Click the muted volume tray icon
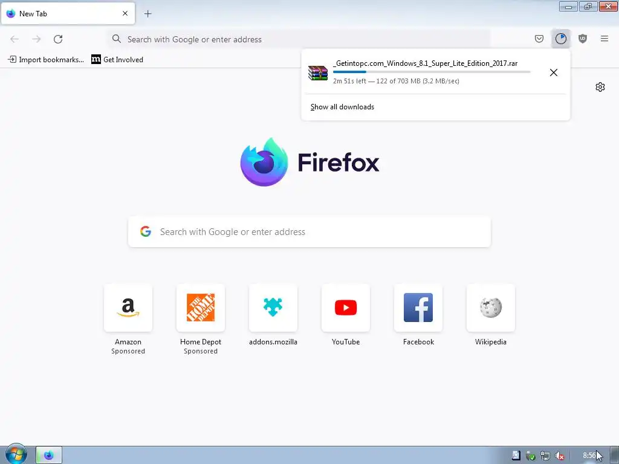The width and height of the screenshot is (619, 464). pos(559,456)
